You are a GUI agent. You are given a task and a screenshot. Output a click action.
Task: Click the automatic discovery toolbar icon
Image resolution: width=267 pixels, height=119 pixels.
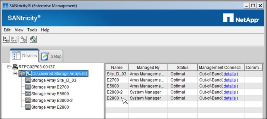click(6, 39)
